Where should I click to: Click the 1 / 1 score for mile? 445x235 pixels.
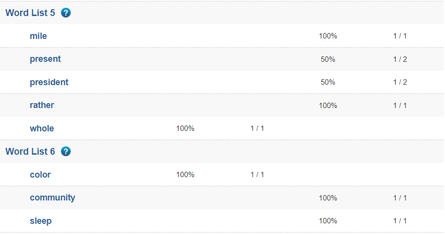click(400, 36)
